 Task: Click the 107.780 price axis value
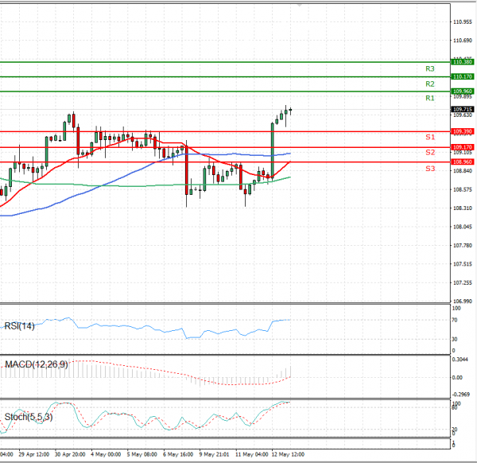coord(463,245)
